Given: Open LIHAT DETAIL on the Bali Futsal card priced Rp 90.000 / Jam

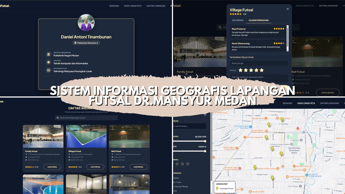Looking at the screenshot, I should point(139,167).
